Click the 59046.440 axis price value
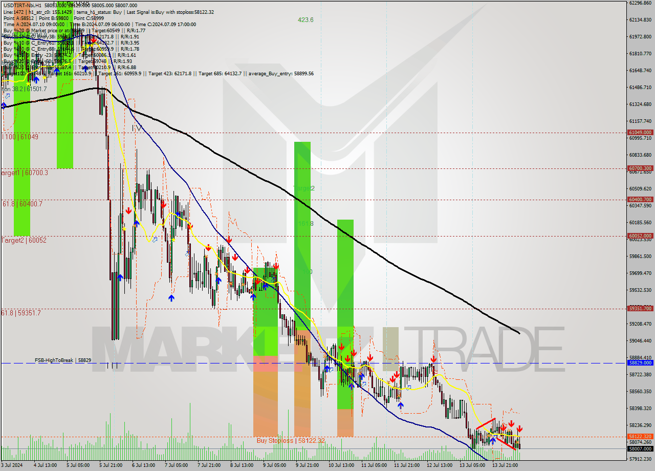This screenshot has width=655, height=471. pyautogui.click(x=640, y=340)
